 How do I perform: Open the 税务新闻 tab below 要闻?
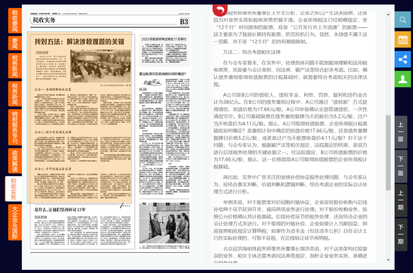(x=15, y=66)
